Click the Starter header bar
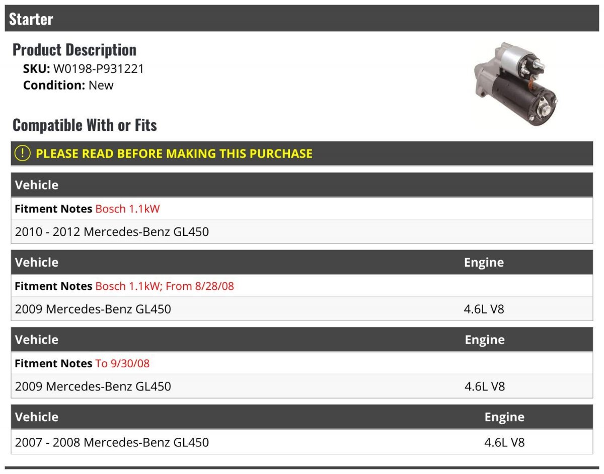This screenshot has height=474, width=604. point(302,19)
